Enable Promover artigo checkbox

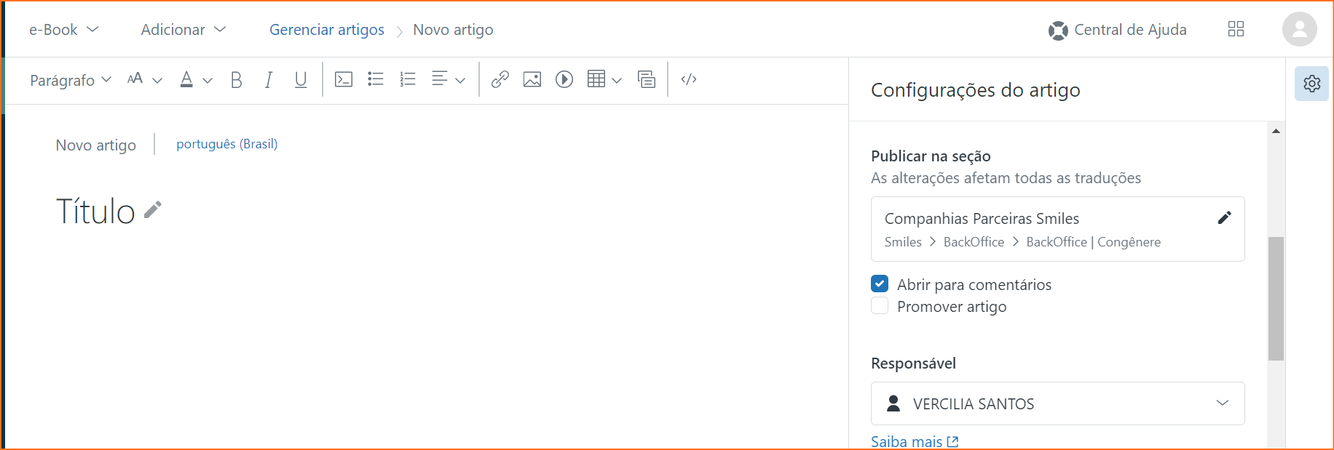880,306
